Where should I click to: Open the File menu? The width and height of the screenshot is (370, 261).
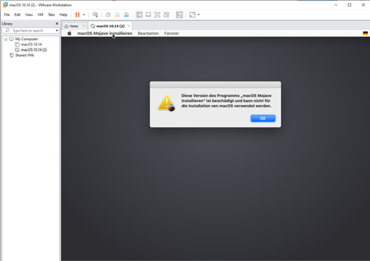(7, 14)
